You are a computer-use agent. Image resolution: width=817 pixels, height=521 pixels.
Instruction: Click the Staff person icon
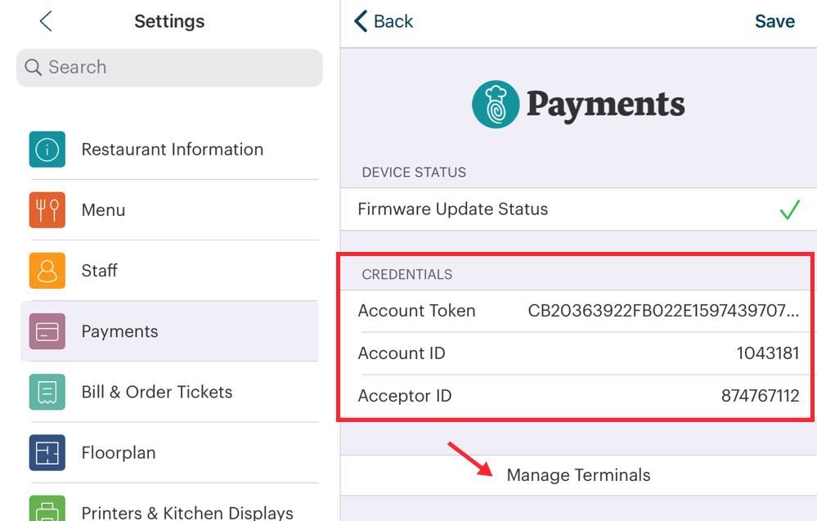[47, 271]
